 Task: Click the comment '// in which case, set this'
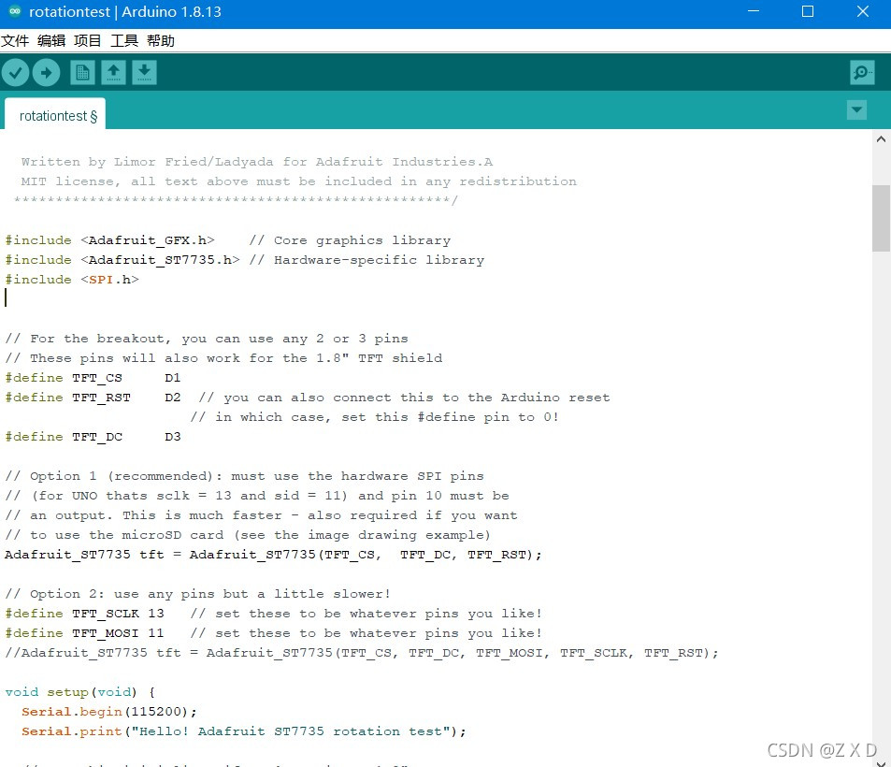pos(375,417)
